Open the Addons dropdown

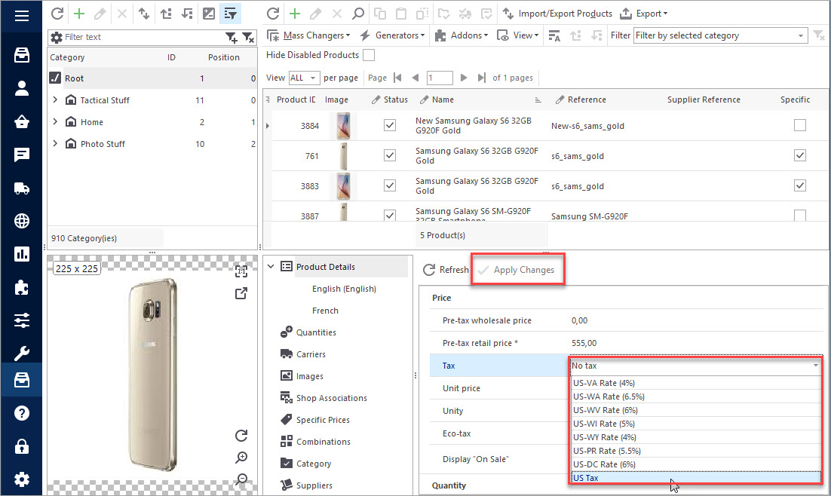coord(461,35)
